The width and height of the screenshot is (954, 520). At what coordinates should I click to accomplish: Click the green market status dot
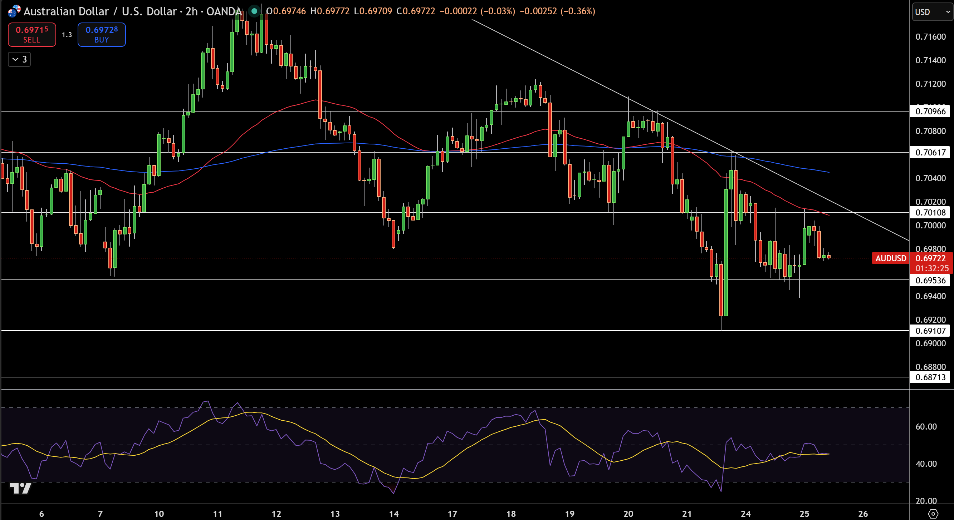(254, 11)
